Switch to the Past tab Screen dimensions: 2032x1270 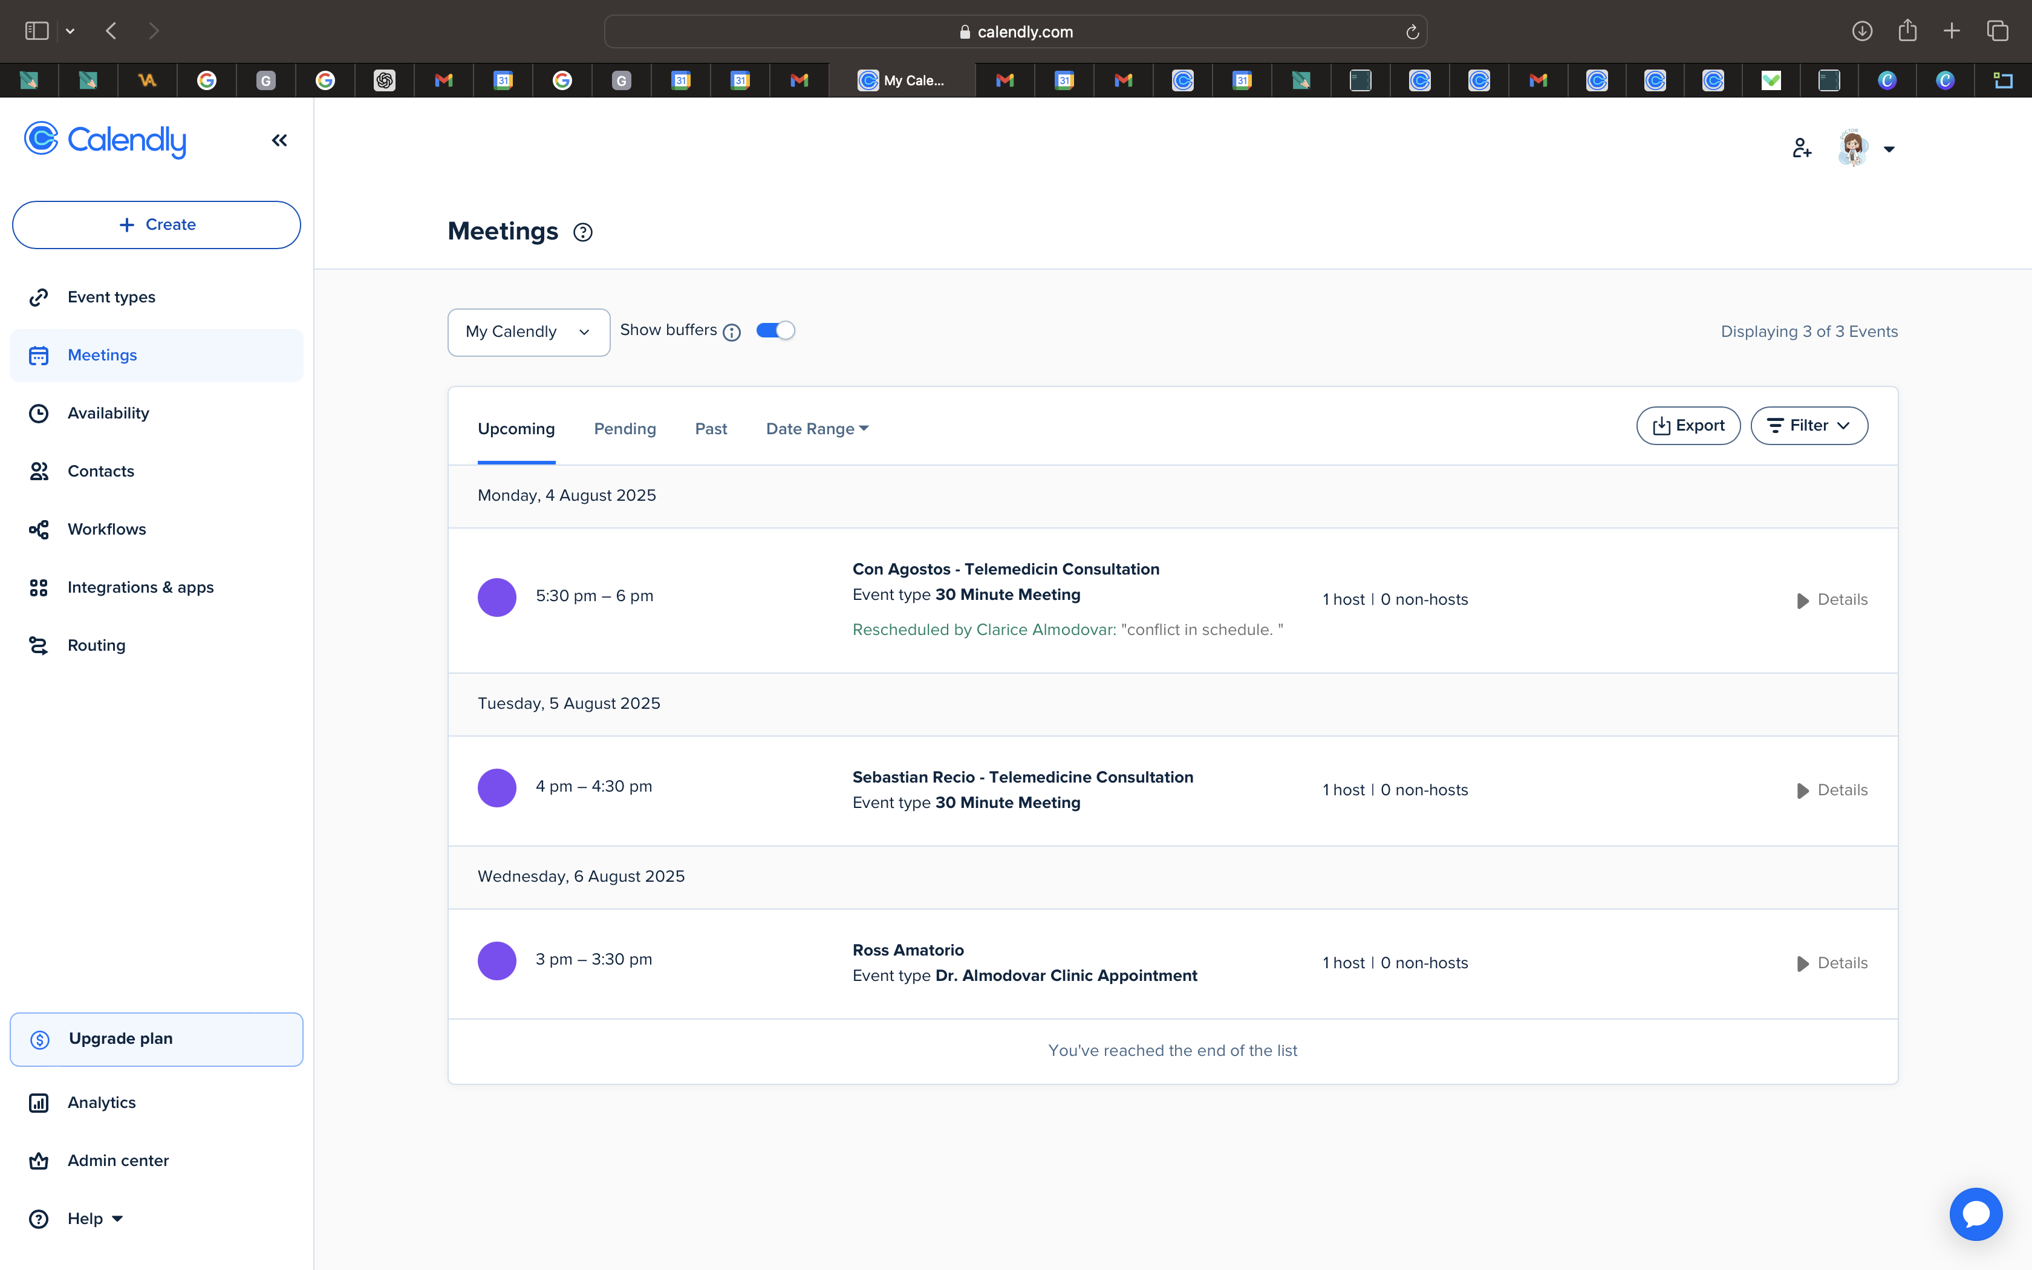point(711,428)
